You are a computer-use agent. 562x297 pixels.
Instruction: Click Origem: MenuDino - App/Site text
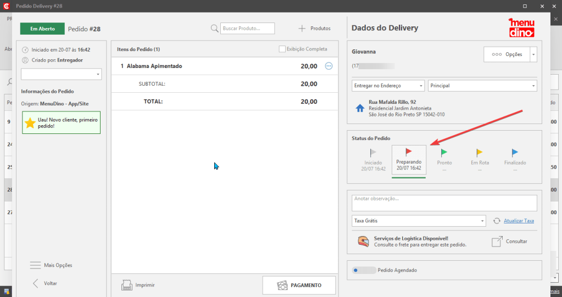[x=54, y=104]
